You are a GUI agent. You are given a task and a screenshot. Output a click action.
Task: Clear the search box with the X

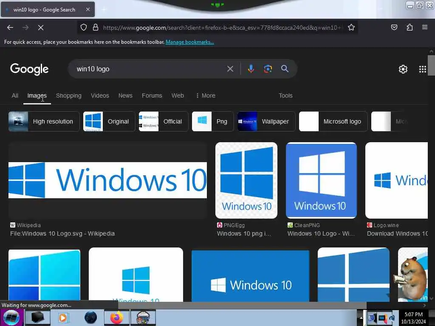click(230, 69)
